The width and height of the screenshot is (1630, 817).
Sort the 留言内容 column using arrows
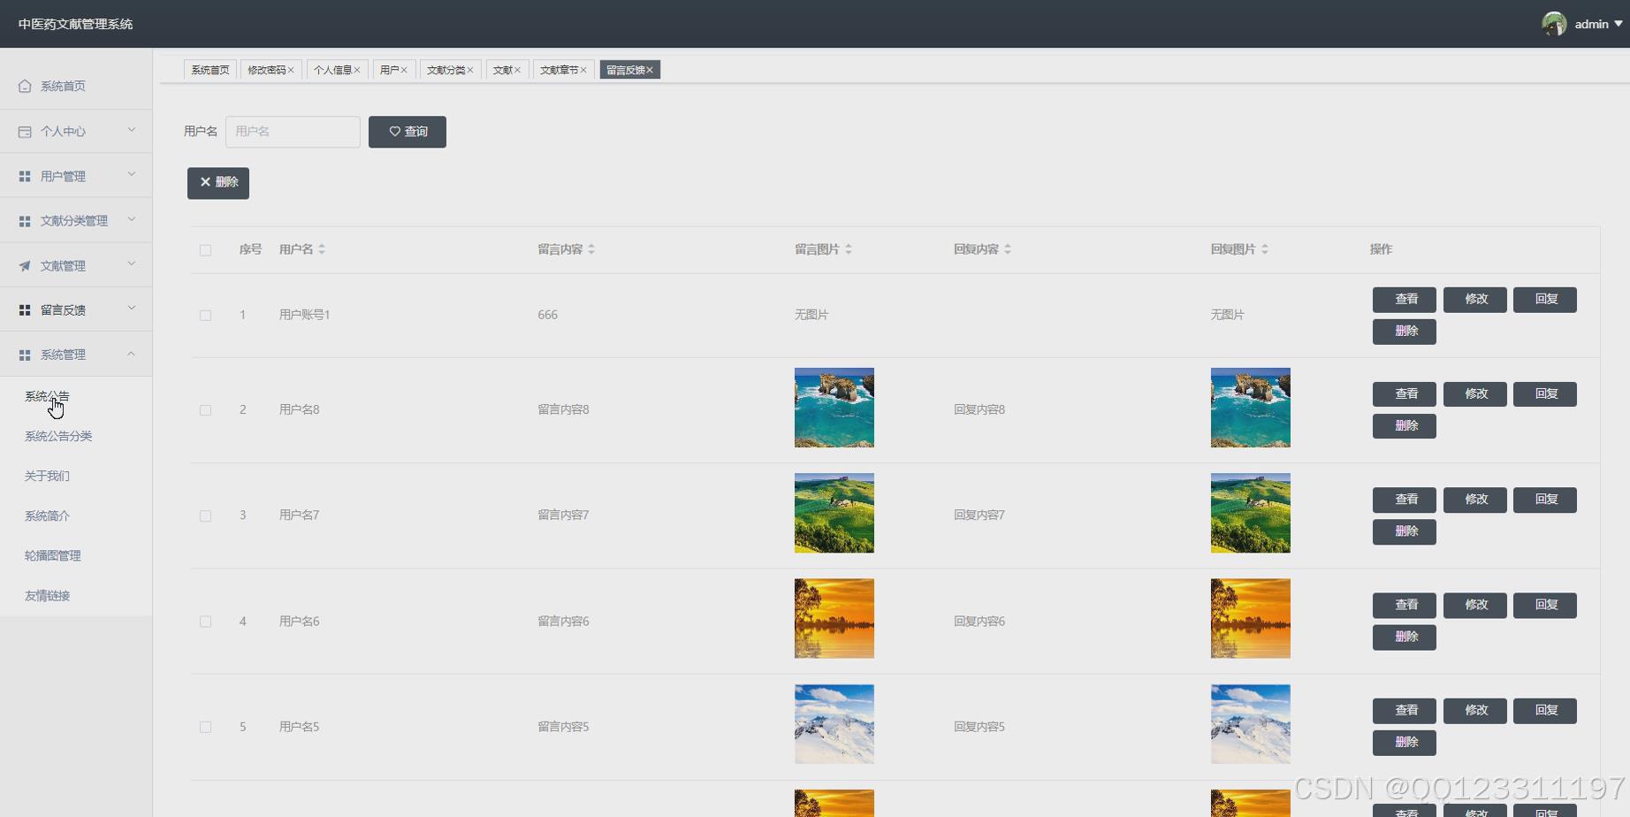point(591,249)
